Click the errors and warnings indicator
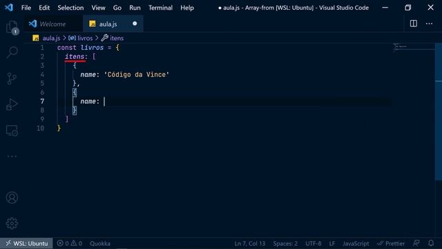The height and width of the screenshot is (249, 442). 70,243
